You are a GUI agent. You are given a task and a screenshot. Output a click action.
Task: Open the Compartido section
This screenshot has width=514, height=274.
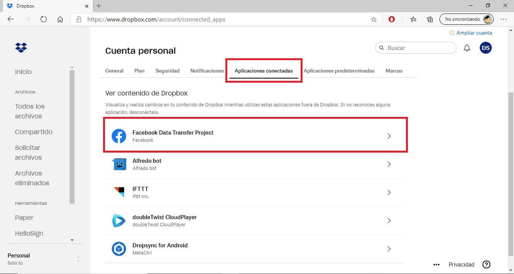[x=34, y=132]
